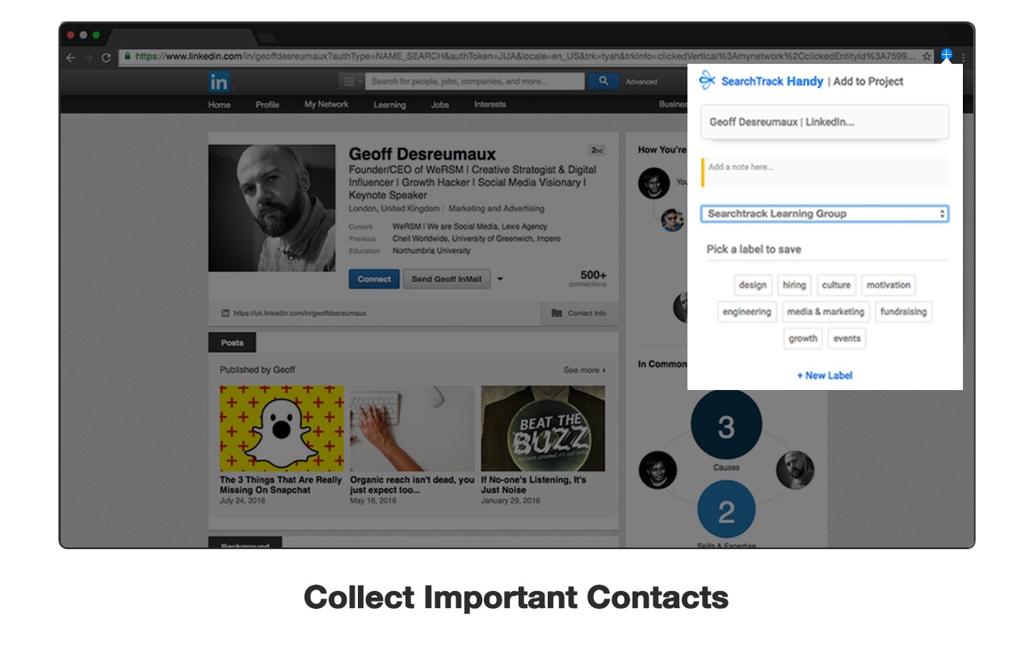Click the Connect button

tap(374, 279)
